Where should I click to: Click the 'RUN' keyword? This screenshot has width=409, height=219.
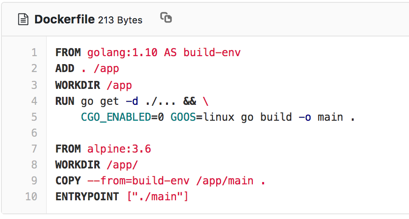(x=65, y=101)
